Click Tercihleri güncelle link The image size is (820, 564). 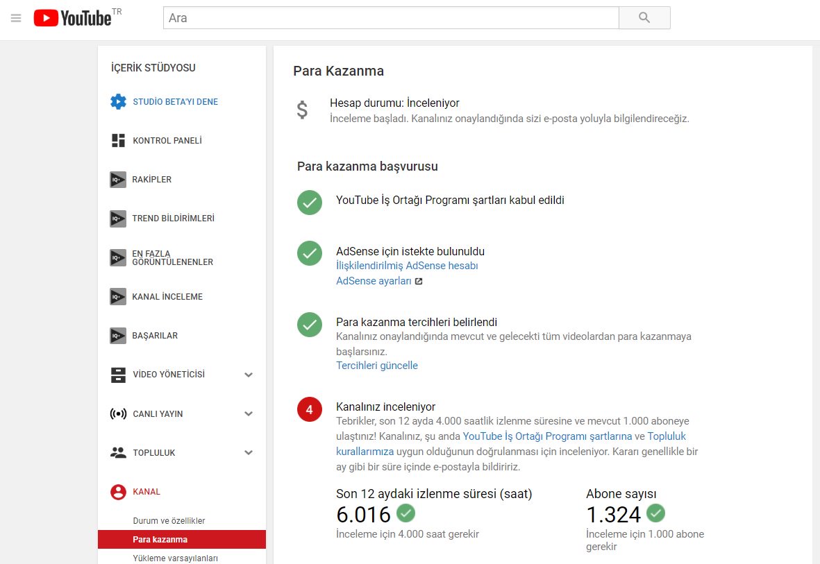click(377, 366)
